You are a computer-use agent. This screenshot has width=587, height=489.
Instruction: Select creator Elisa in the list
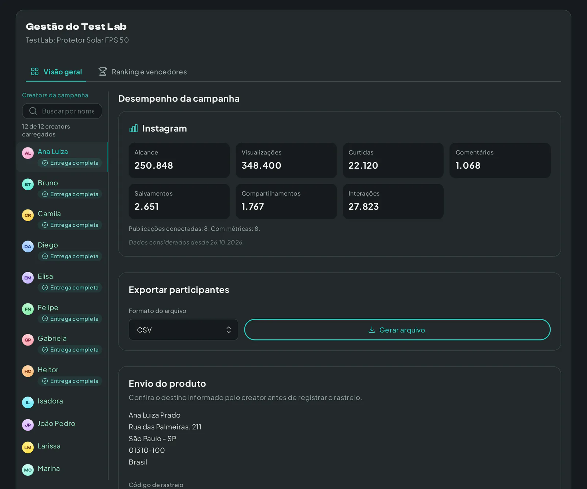pyautogui.click(x=62, y=282)
